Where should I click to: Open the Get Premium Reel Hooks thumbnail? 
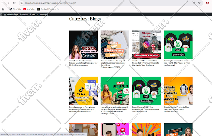click(x=147, y=45)
